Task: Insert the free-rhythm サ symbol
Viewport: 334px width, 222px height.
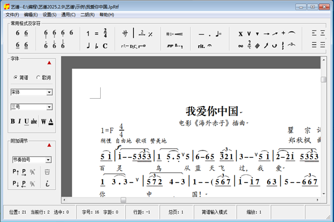Action: click(125, 33)
